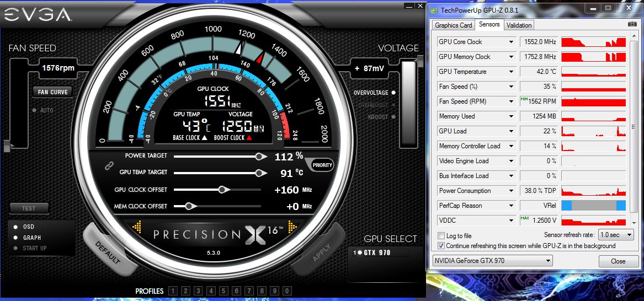
Task: Click the PerfCap Reason color bar graph
Action: pyautogui.click(x=593, y=206)
